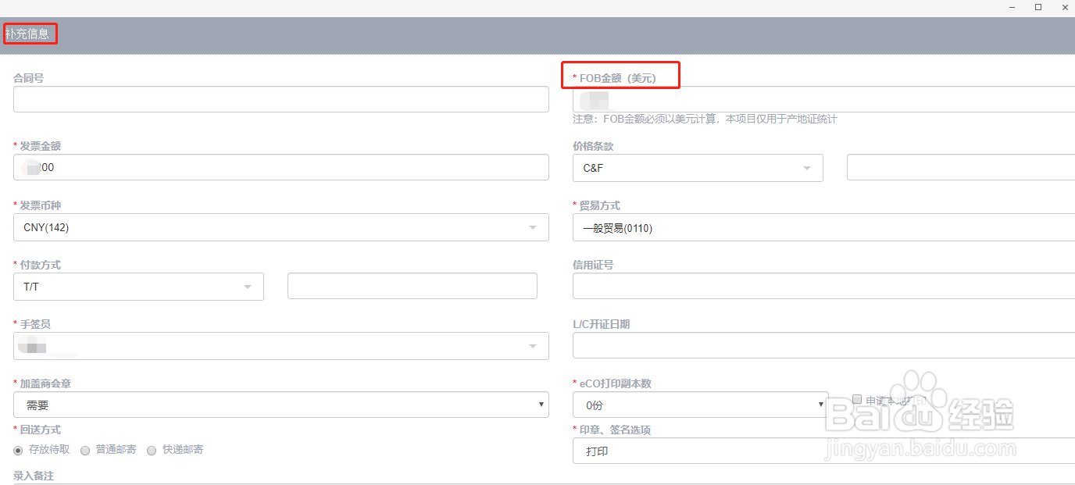Open the 付款方式 T/T dropdown

pyautogui.click(x=138, y=287)
